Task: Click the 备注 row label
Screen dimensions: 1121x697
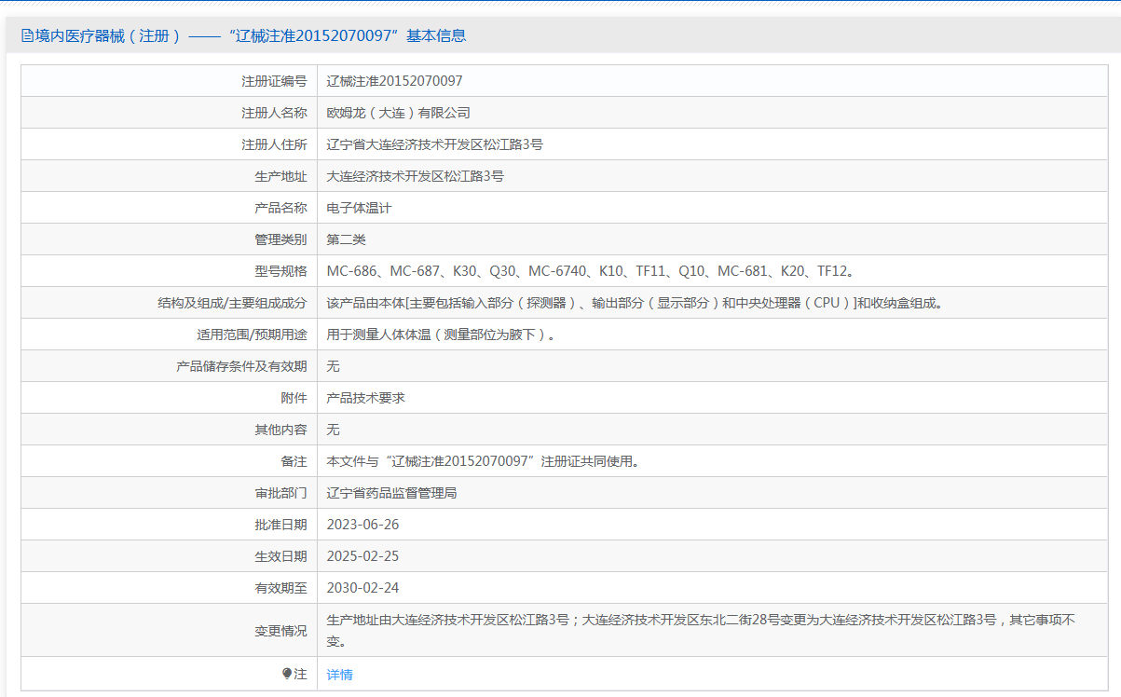Action: [294, 461]
